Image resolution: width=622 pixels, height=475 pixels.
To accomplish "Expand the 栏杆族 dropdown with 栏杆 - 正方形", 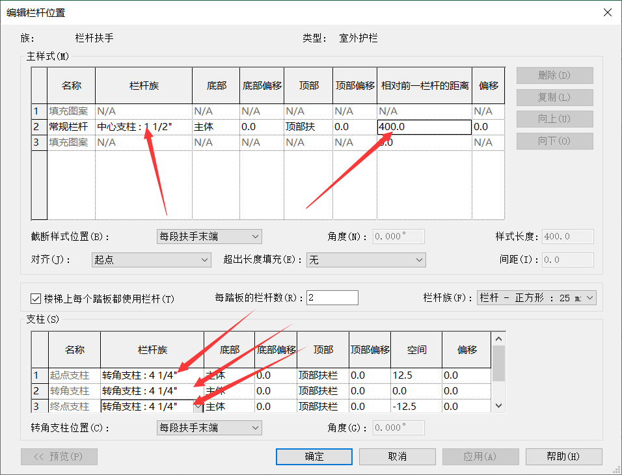I will pyautogui.click(x=536, y=298).
